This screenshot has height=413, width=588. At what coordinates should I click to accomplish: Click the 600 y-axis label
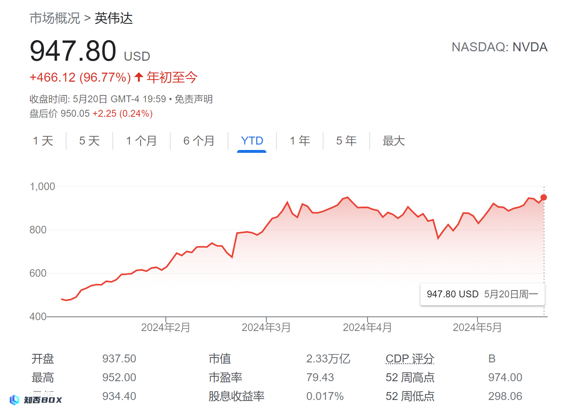click(x=38, y=273)
